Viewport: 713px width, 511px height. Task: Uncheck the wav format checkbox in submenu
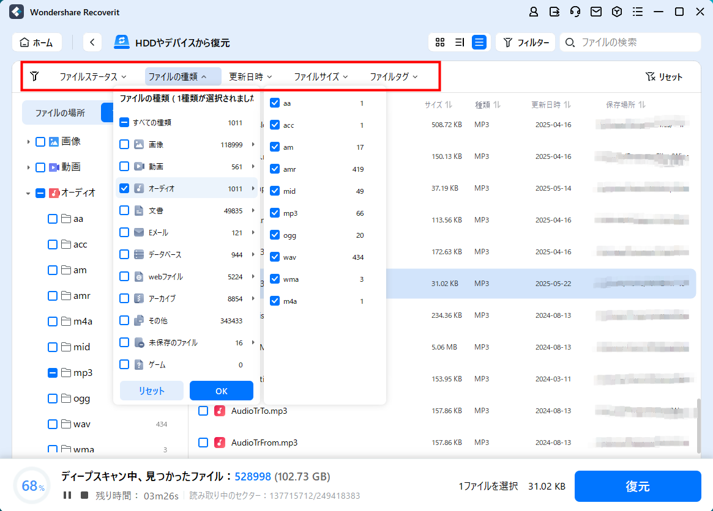tap(275, 257)
